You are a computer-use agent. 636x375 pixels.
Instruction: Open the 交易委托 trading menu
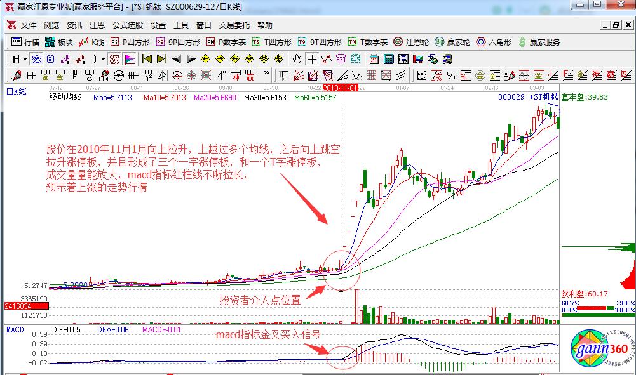tap(233, 25)
